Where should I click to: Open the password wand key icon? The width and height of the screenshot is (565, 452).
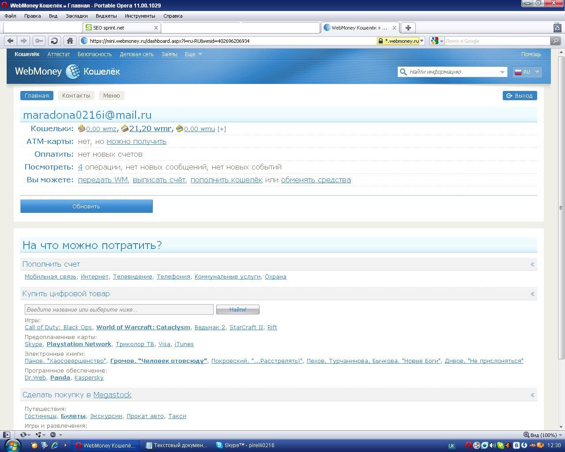click(x=39, y=41)
